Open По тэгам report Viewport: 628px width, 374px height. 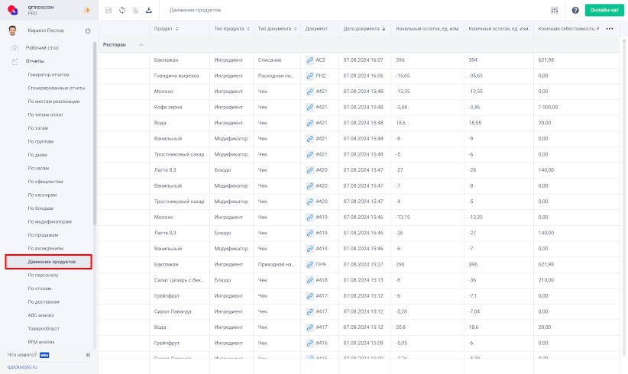click(x=37, y=128)
